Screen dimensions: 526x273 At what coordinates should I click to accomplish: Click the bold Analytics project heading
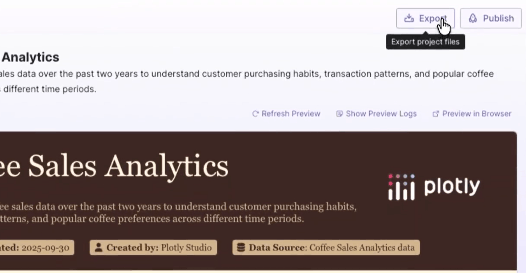tap(30, 57)
